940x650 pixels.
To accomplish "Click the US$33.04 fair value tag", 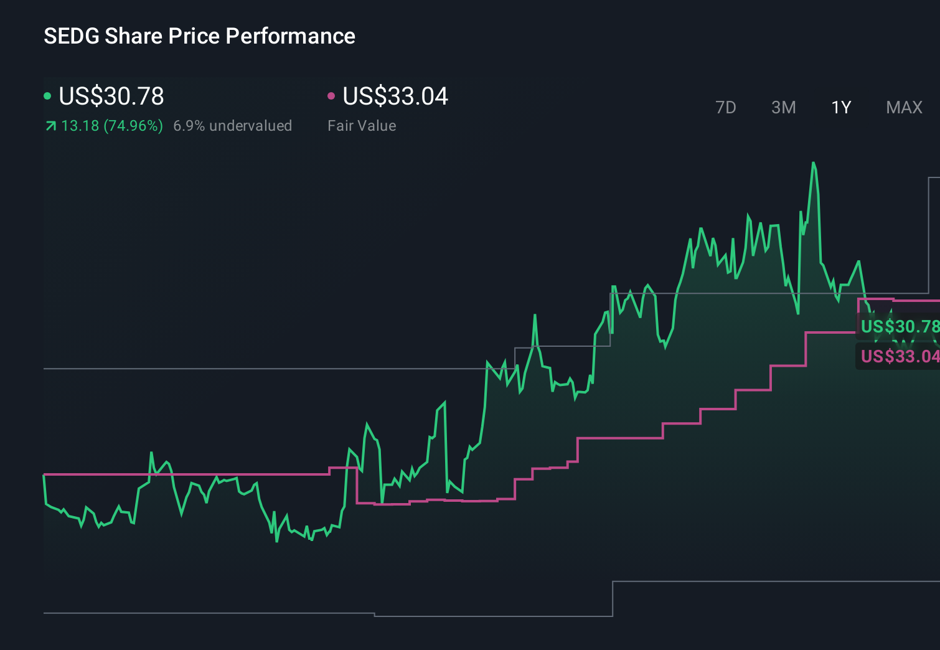I will pos(899,357).
